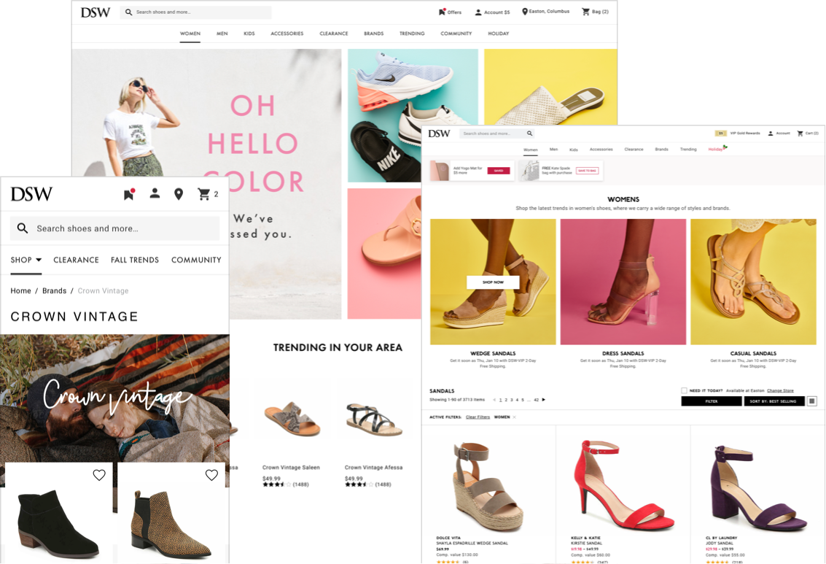The image size is (826, 564).
Task: Select COMMUNITY tab in mobile window
Action: click(x=196, y=260)
